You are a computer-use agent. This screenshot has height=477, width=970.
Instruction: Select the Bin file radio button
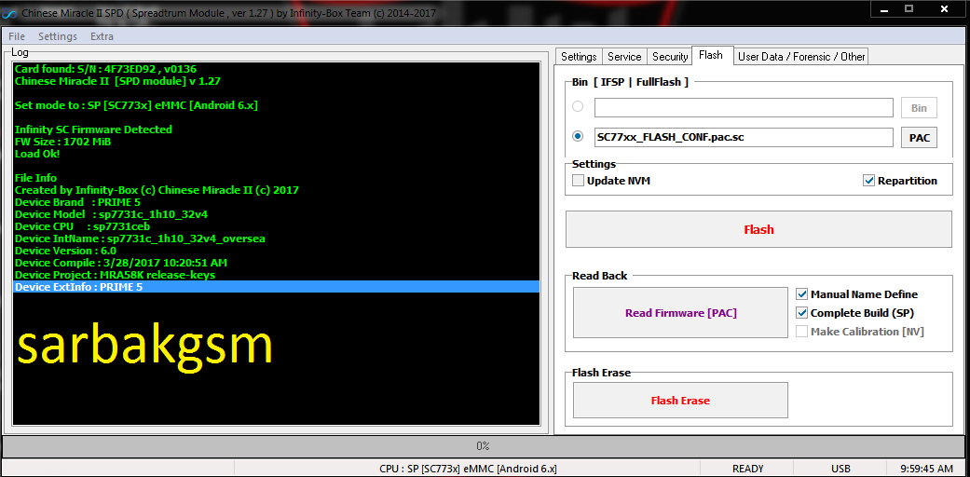(578, 106)
